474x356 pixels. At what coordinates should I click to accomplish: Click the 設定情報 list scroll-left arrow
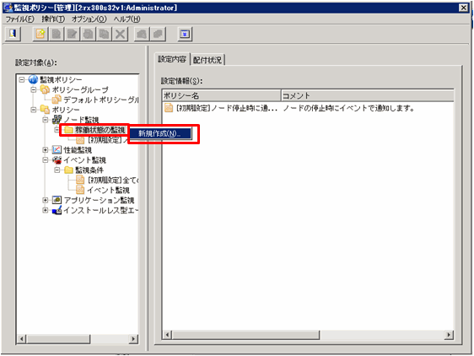[167, 335]
